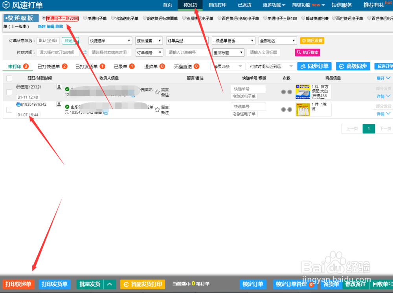The width and height of the screenshot is (393, 293).
Task: Tick the select-all checkbox in table header
Action: click(9, 78)
